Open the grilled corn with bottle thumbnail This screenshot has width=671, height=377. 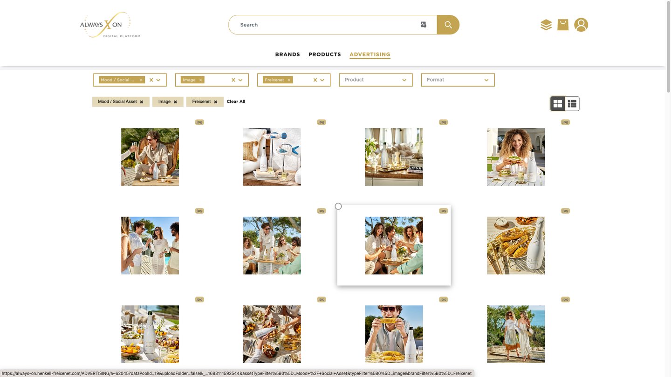click(x=516, y=245)
